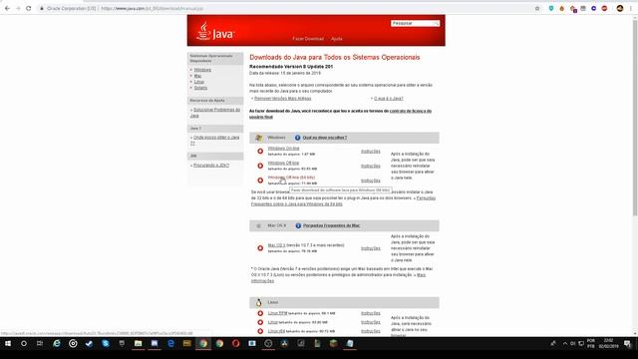
Task: Open the Chrome three-dot menu
Action: point(631,8)
